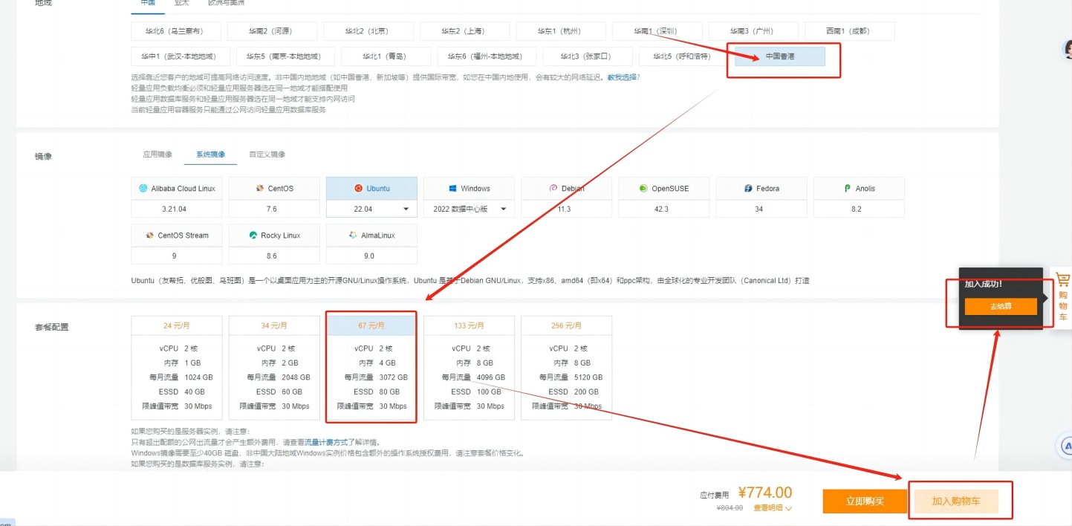Click the CentOS version 7.6 cell

click(274, 209)
